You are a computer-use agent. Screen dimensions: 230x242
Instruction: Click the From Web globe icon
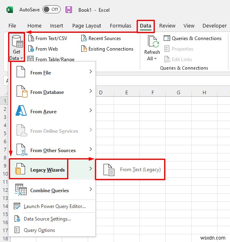[31, 49]
